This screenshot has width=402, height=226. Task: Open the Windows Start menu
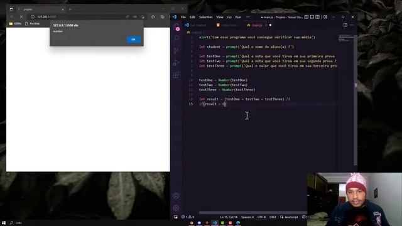pos(4,223)
